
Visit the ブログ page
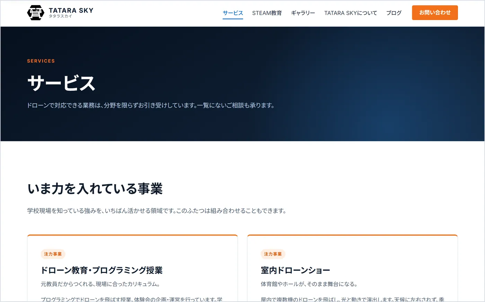[x=394, y=13]
